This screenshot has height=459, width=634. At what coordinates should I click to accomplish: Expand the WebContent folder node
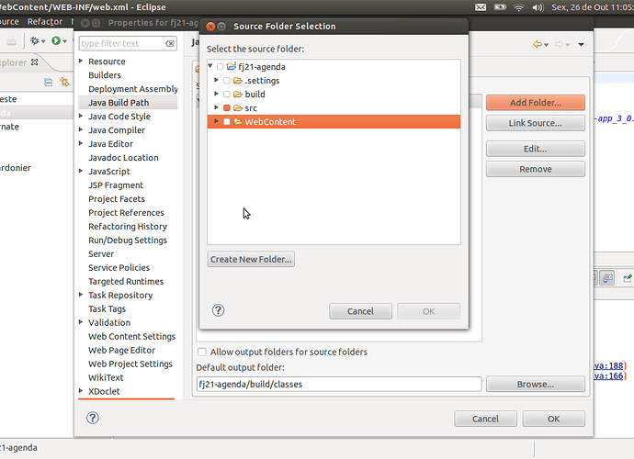[216, 121]
